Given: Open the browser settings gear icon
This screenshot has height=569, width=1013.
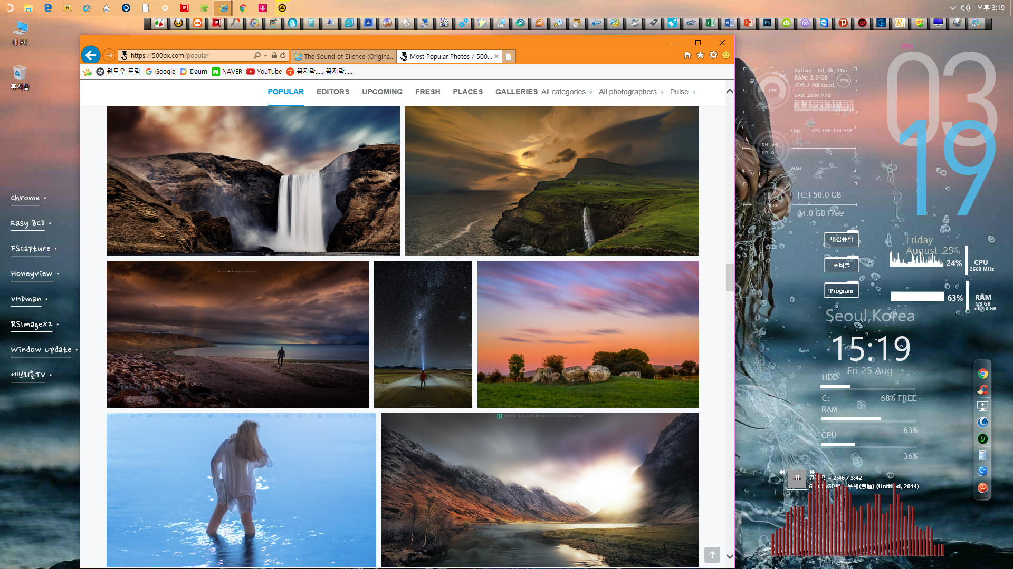Looking at the screenshot, I should [x=713, y=55].
